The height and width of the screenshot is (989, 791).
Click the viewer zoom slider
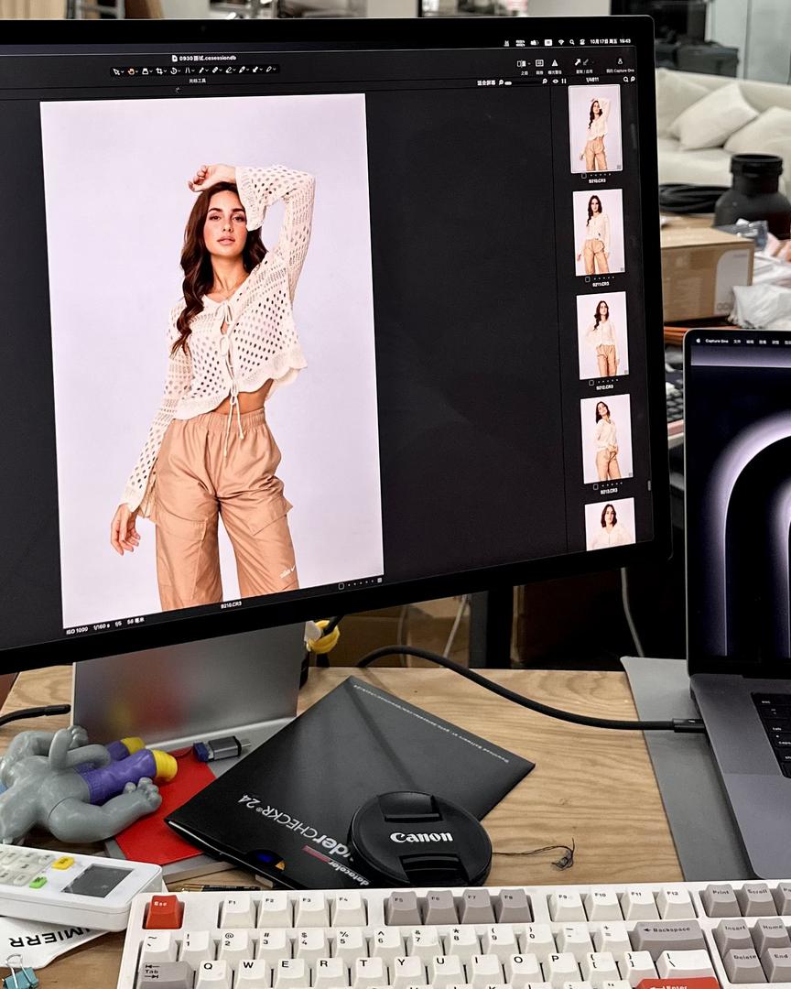click(x=508, y=83)
